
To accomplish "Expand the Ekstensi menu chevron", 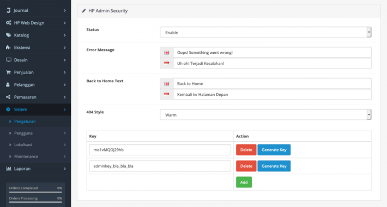I will tap(65, 47).
